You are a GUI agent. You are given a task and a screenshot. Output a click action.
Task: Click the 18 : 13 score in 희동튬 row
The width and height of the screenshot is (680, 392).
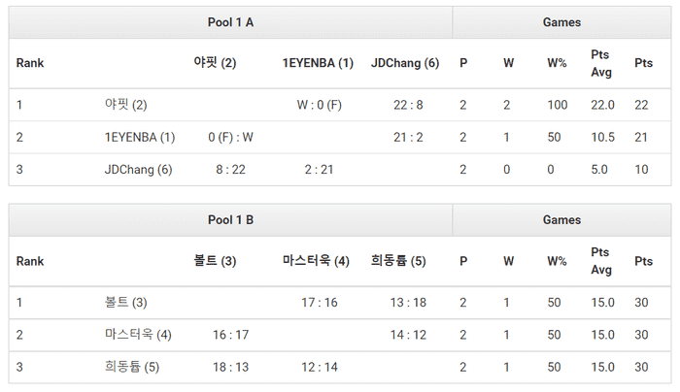click(x=231, y=368)
